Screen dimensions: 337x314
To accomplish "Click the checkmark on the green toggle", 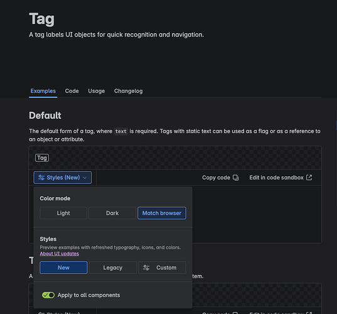I will (46, 295).
